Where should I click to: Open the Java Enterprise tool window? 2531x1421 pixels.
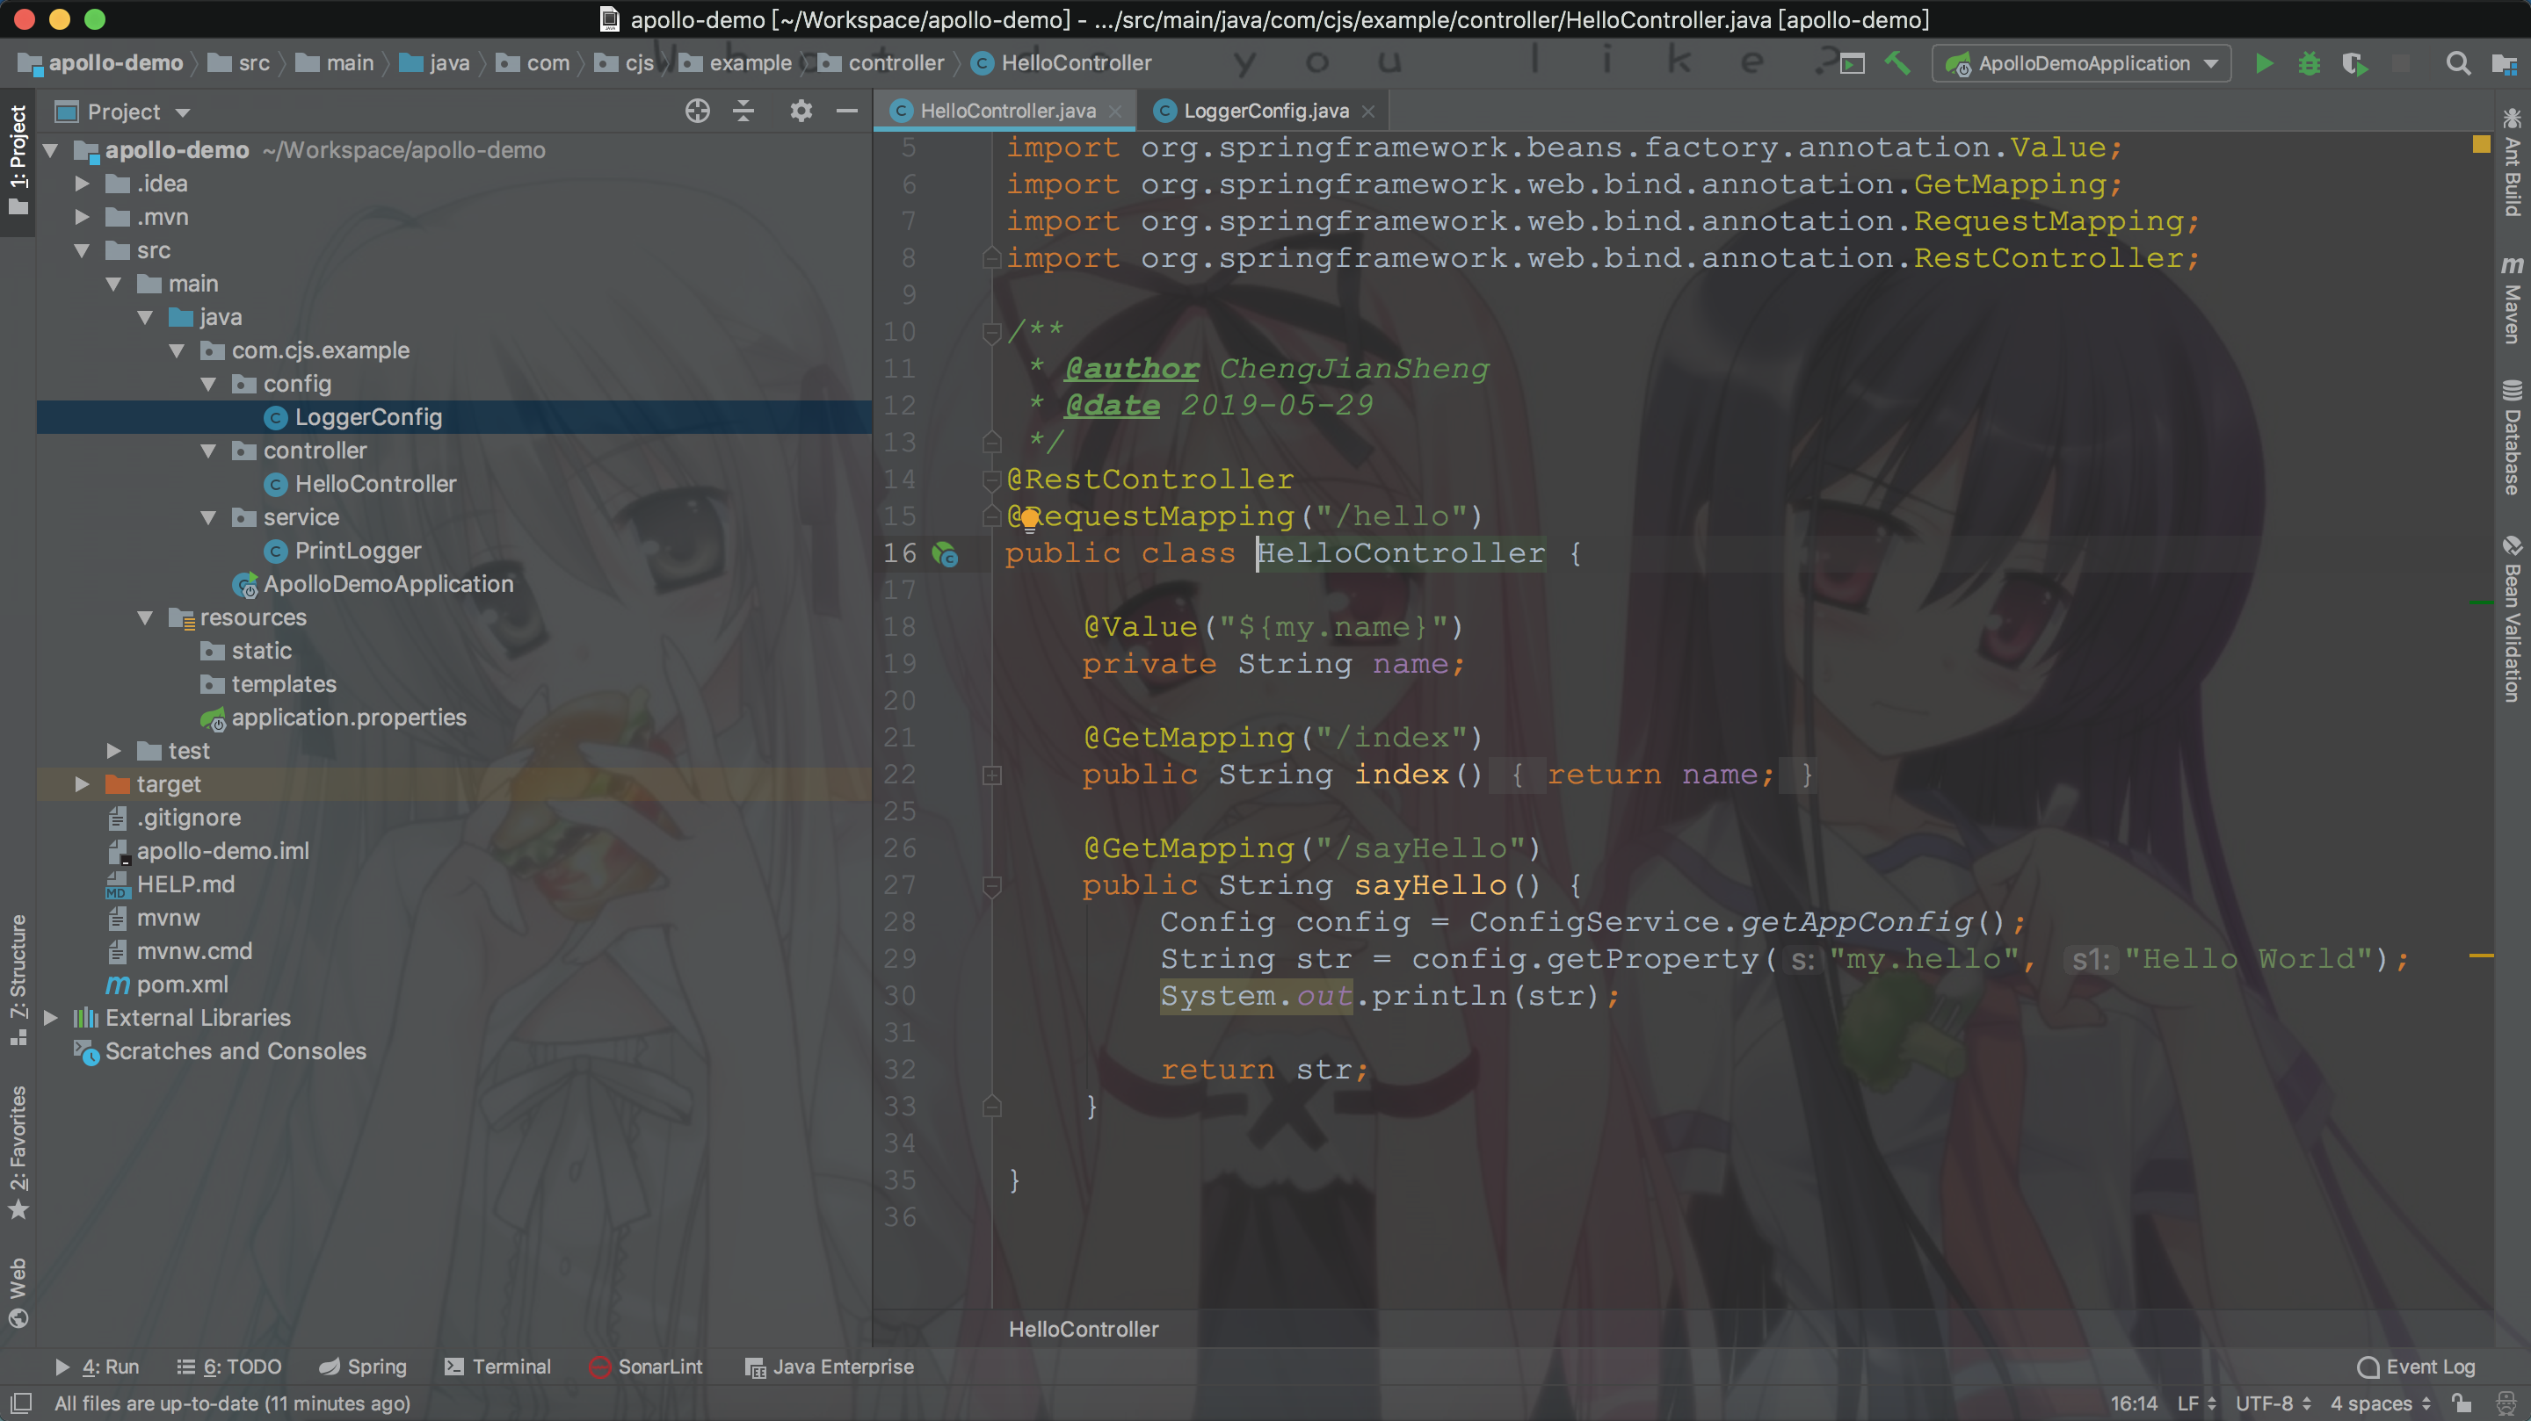pos(830,1367)
